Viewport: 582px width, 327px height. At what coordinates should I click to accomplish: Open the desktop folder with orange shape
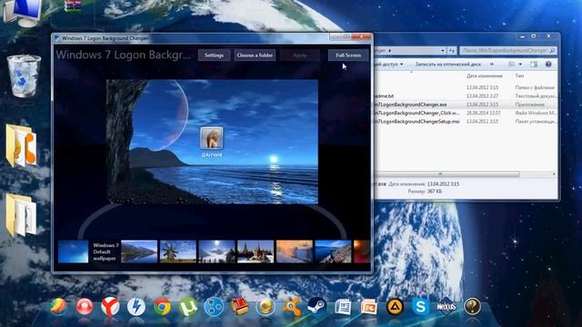coord(21,145)
